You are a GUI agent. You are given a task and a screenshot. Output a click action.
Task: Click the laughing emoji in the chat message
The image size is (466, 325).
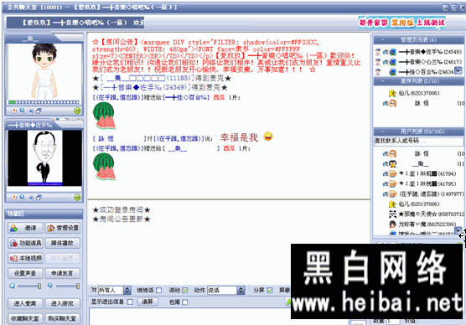(268, 137)
